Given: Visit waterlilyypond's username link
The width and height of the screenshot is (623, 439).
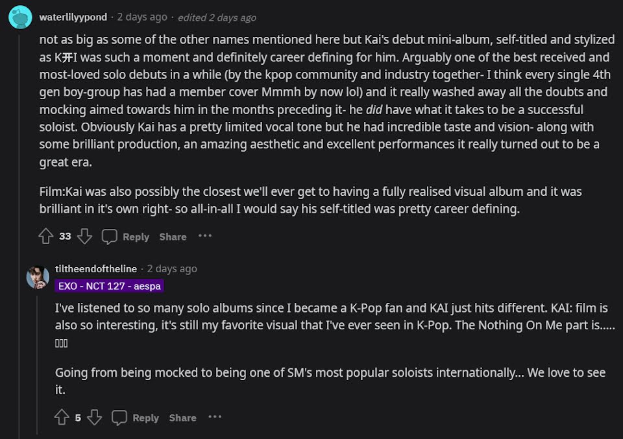Looking at the screenshot, I should [73, 18].
